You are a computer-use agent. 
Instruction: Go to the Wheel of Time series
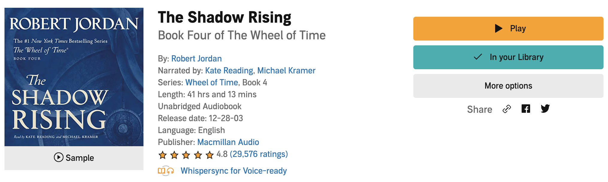coord(212,82)
